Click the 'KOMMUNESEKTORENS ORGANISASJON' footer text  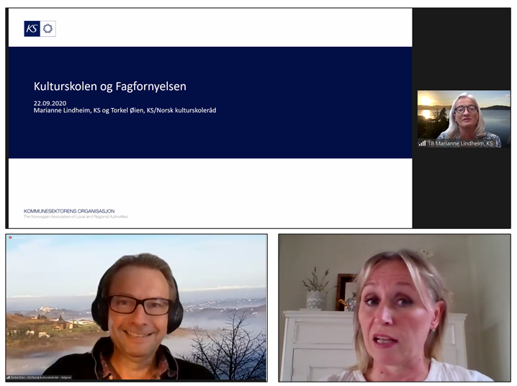tap(69, 211)
